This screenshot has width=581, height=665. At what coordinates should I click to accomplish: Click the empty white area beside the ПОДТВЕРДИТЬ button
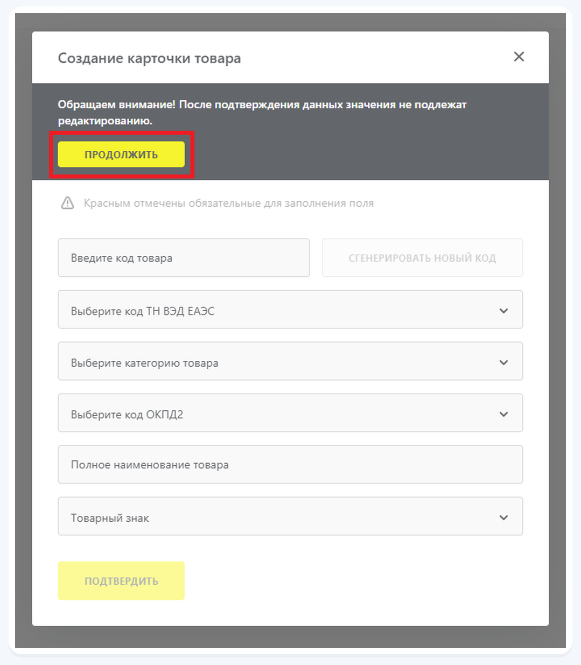click(x=355, y=581)
